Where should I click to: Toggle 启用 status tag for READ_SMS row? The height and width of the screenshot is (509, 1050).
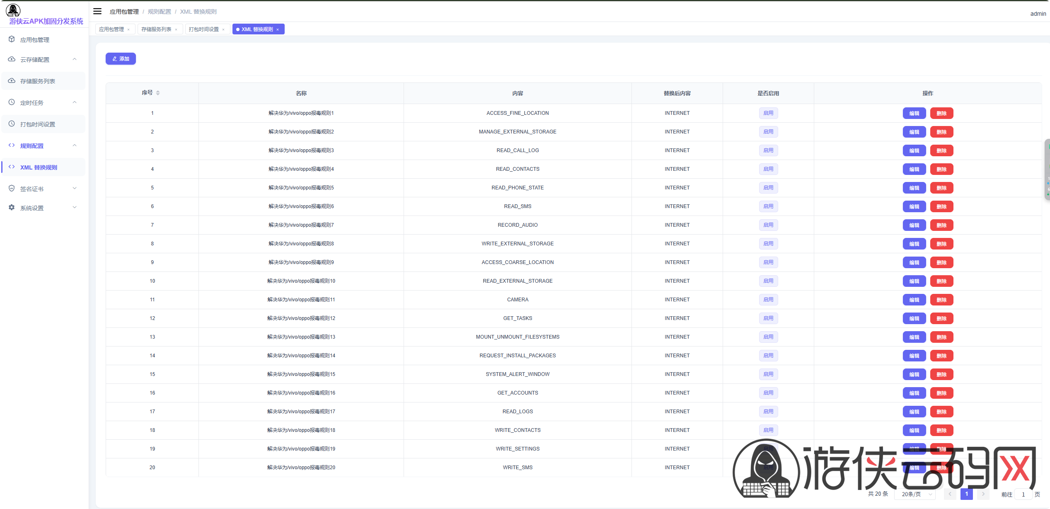(x=768, y=206)
